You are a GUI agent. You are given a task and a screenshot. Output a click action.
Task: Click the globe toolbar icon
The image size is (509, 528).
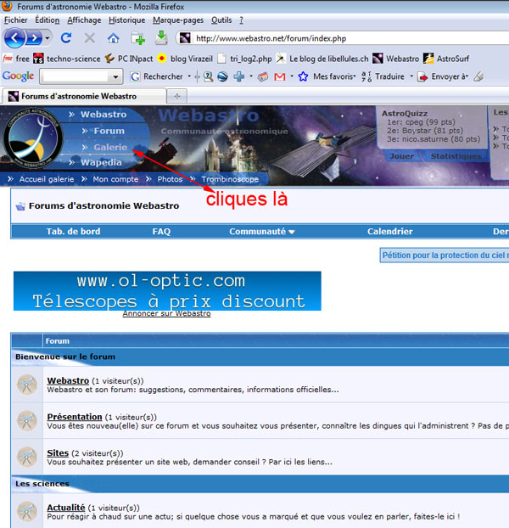[222, 76]
